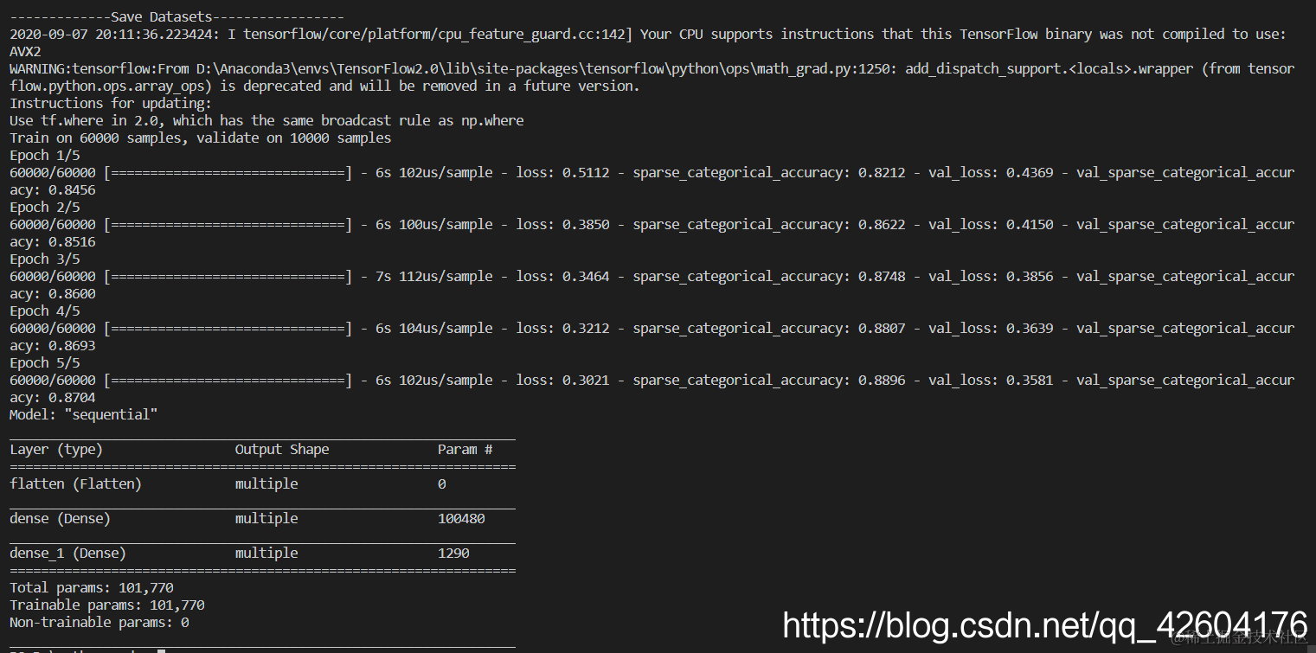
Task: Click the "6s 100us/sample" timing text
Action: (x=433, y=225)
